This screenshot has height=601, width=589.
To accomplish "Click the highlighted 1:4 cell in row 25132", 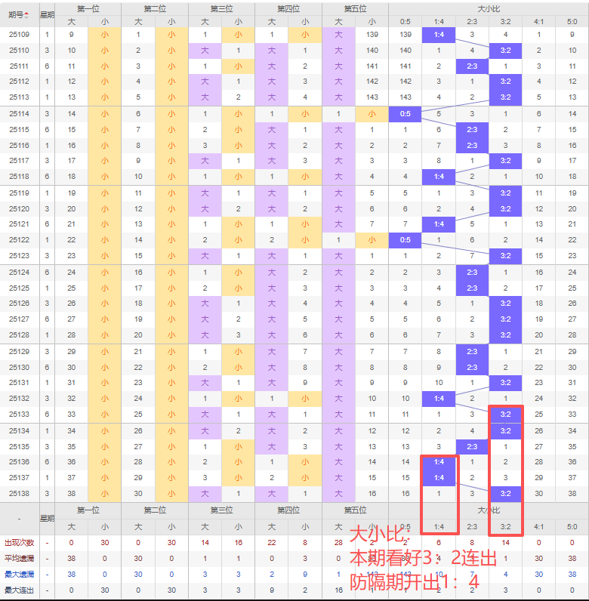I will click(439, 399).
